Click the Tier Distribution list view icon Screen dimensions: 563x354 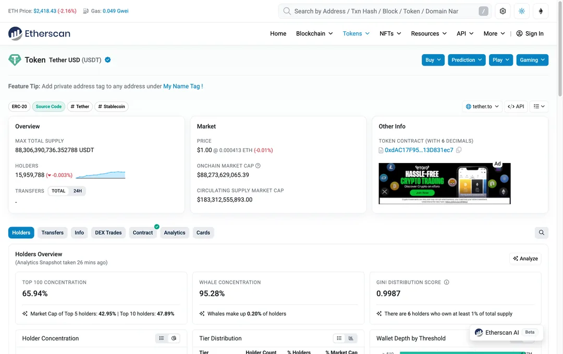coord(339,338)
